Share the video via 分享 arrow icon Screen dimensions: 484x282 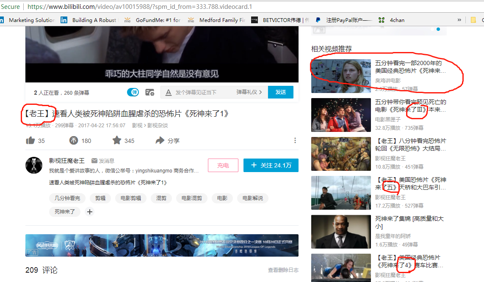tap(160, 140)
